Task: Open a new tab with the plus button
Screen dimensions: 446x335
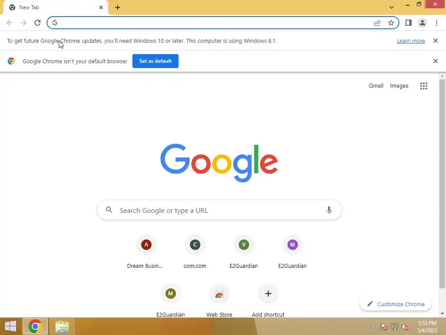Action: [x=118, y=7]
